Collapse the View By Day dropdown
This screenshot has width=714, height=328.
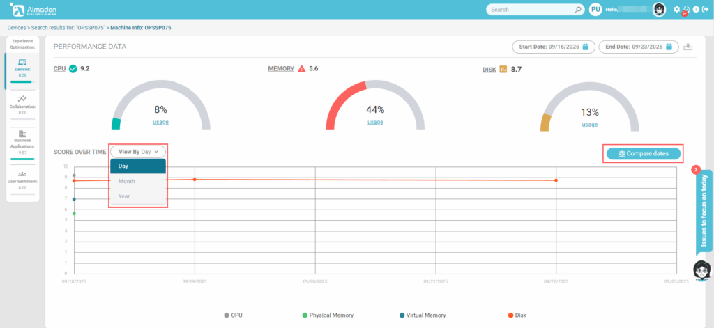[138, 151]
